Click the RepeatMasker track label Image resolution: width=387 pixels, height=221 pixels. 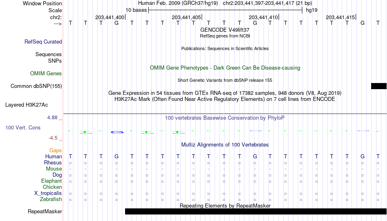tap(45, 211)
